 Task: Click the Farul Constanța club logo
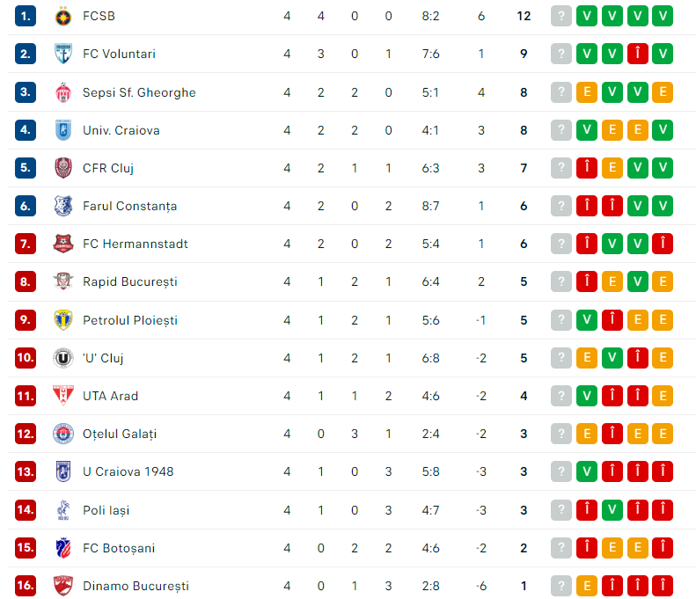pos(63,206)
